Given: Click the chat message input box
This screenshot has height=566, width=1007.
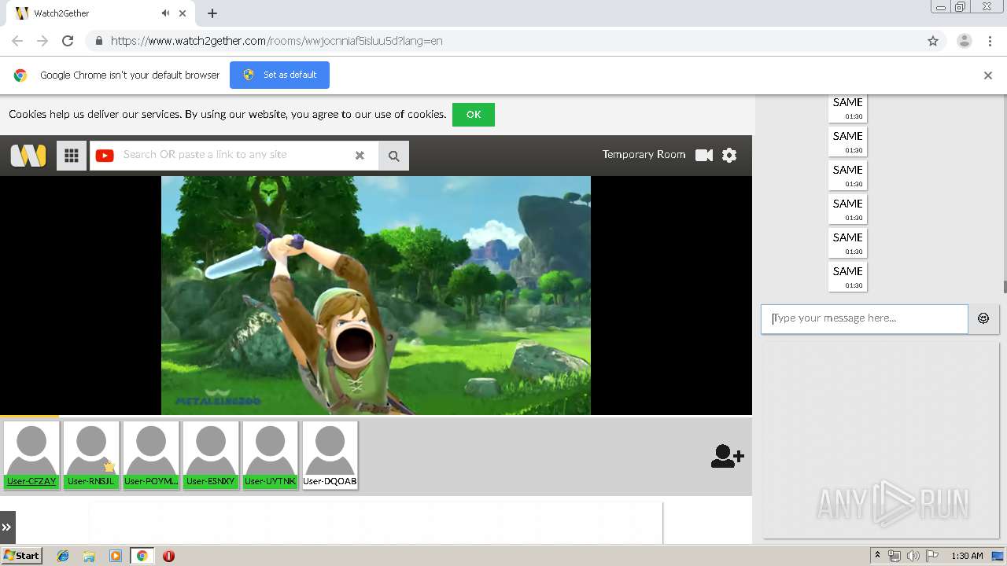Looking at the screenshot, I should (x=864, y=318).
